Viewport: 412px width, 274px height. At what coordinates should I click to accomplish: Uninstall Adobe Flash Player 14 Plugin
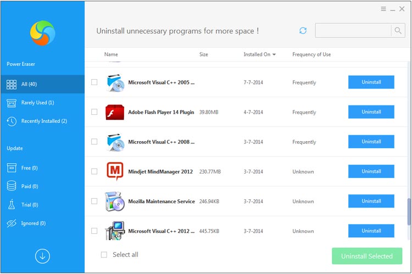[371, 112]
